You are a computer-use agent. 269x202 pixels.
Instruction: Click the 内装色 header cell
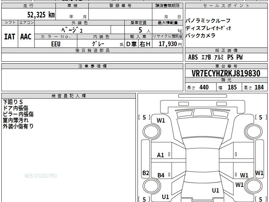101,37
